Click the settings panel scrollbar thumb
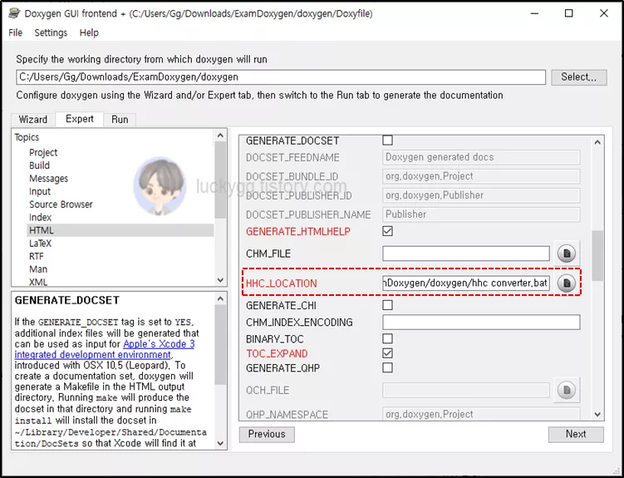 (597, 255)
